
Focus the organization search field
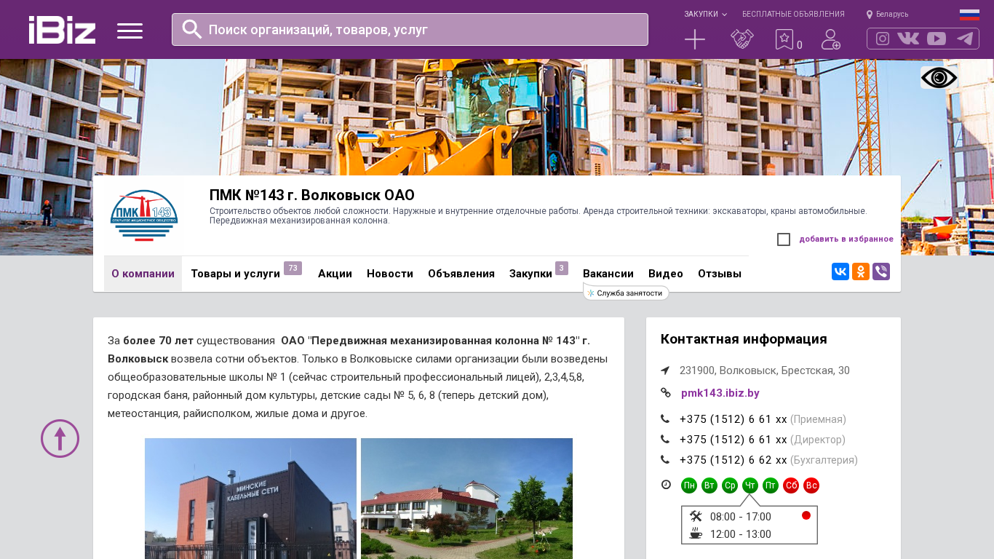tap(410, 29)
